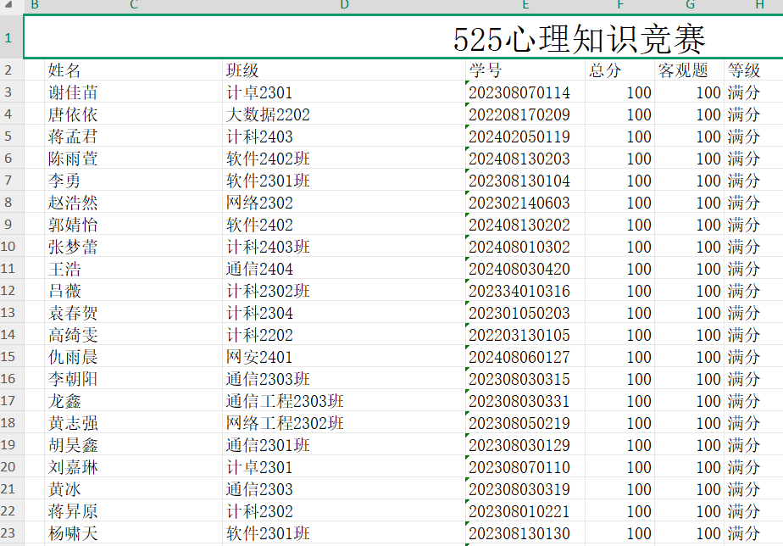Select student ID 202408030420
The height and width of the screenshot is (546, 783).
point(519,269)
